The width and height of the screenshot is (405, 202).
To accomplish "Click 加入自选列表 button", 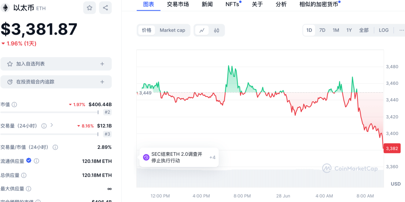I will pos(56,64).
